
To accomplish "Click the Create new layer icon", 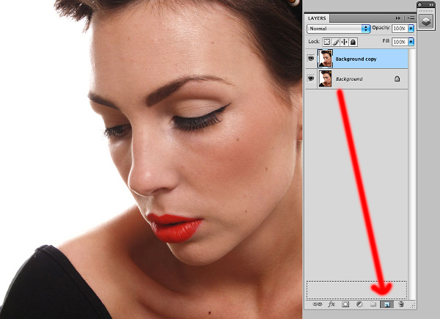I will coord(386,304).
